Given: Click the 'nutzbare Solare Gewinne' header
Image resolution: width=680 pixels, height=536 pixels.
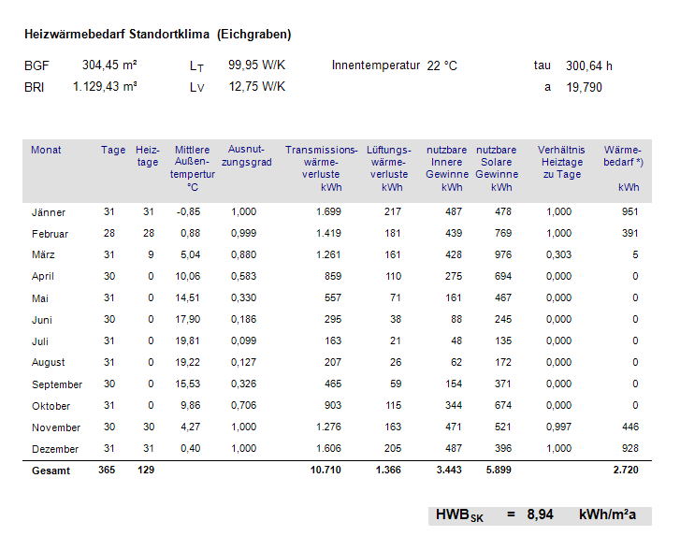Looking at the screenshot, I should (x=497, y=168).
